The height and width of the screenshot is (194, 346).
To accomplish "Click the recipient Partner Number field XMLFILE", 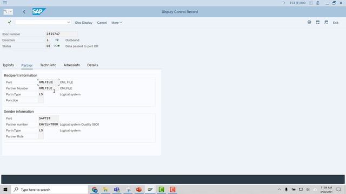I will [48, 88].
